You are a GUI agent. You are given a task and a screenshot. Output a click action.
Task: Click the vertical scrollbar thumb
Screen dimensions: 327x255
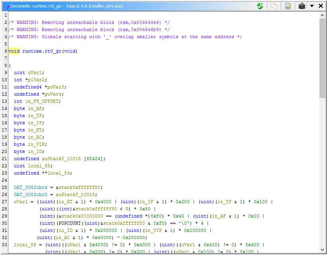tap(323, 58)
